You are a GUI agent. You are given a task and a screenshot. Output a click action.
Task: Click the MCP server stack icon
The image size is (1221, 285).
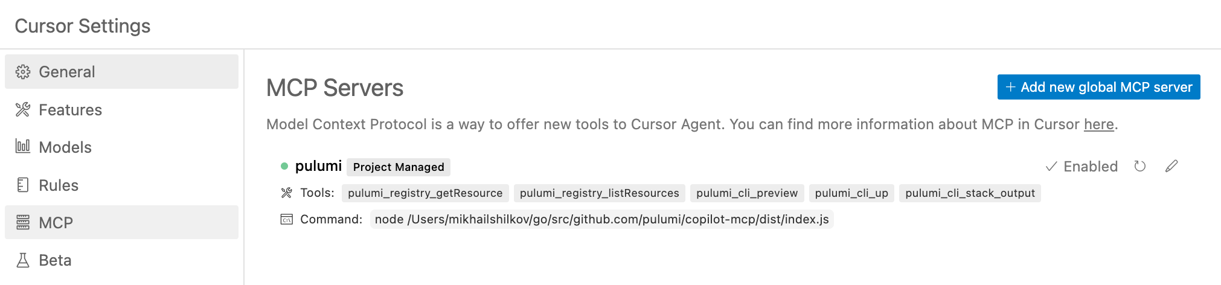[x=23, y=222]
